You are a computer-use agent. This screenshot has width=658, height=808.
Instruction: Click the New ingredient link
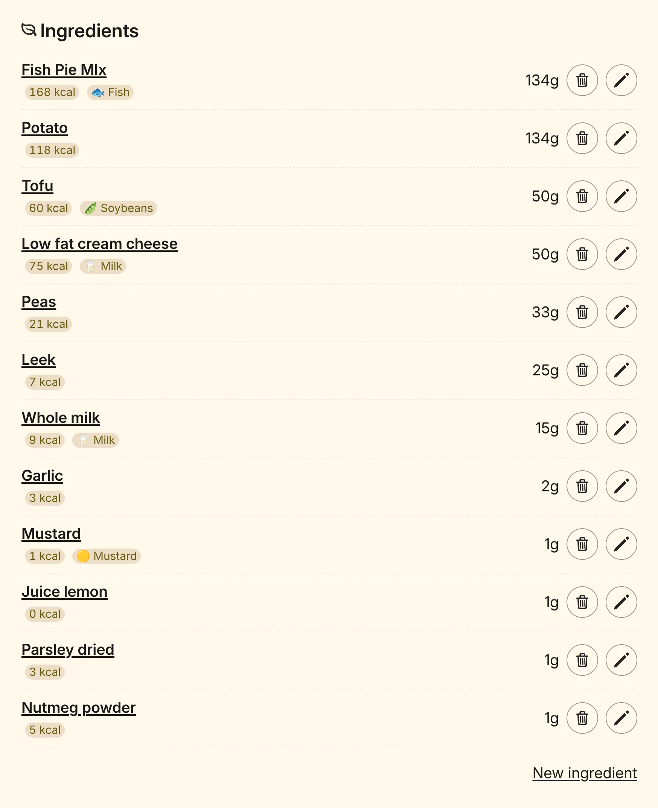pyautogui.click(x=585, y=773)
